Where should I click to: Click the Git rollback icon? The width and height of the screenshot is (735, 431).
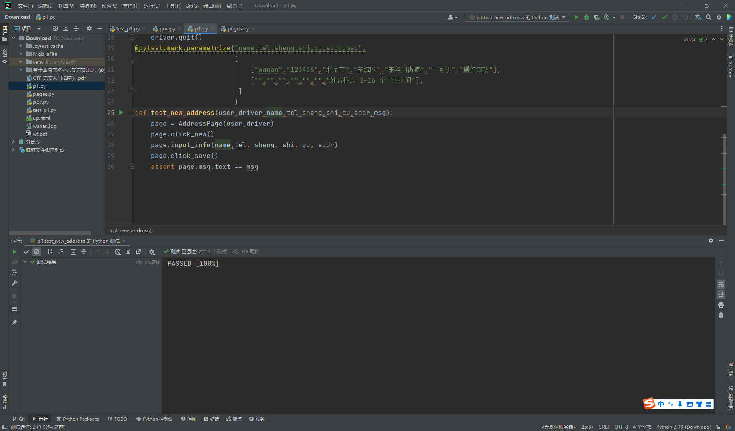[x=685, y=17]
